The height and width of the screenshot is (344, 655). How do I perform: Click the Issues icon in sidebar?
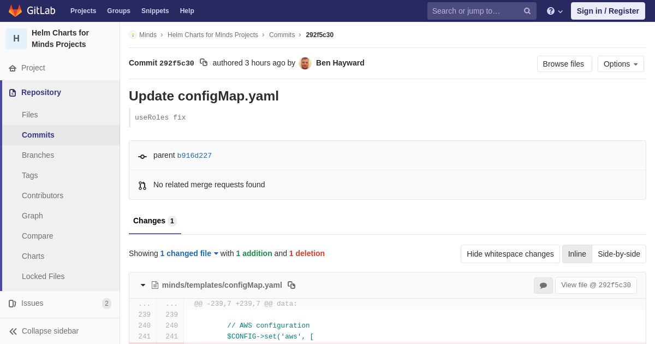pos(13,304)
